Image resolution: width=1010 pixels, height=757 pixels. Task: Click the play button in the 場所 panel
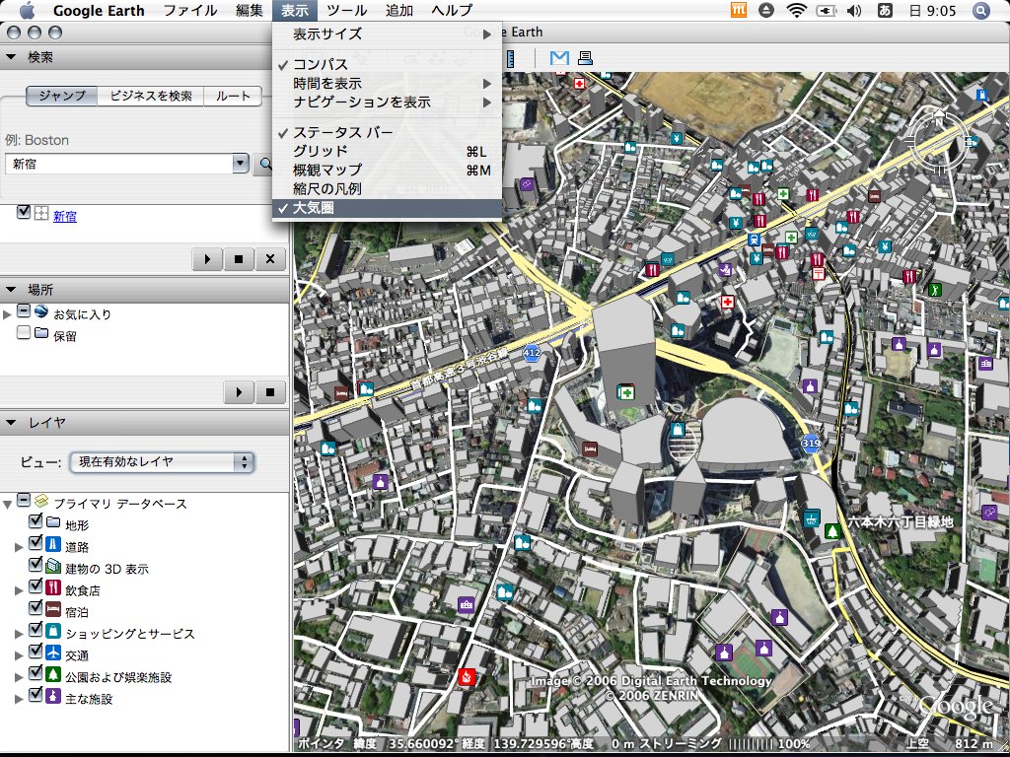pos(239,391)
